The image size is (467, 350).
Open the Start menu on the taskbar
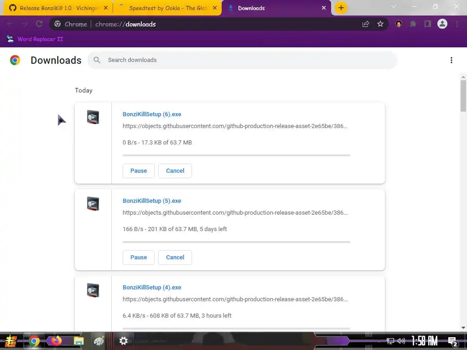point(11,341)
